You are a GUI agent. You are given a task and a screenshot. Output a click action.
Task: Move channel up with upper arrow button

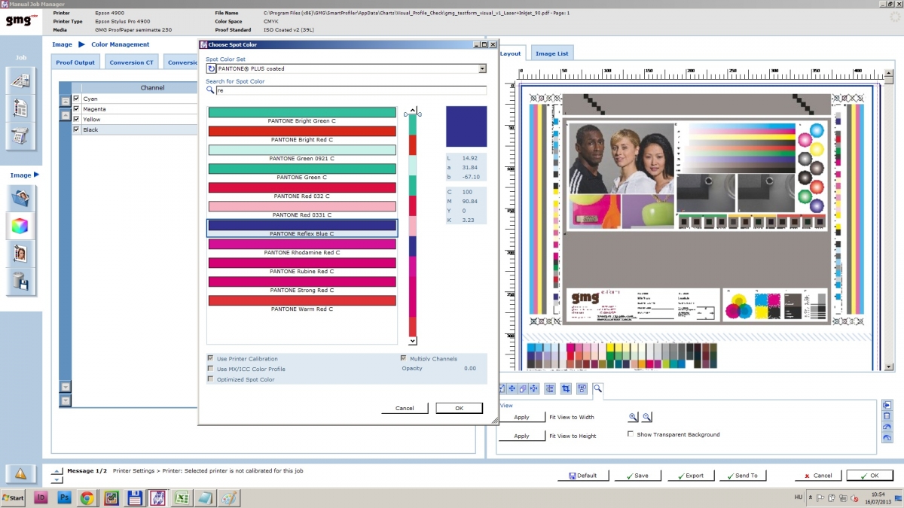click(x=66, y=101)
